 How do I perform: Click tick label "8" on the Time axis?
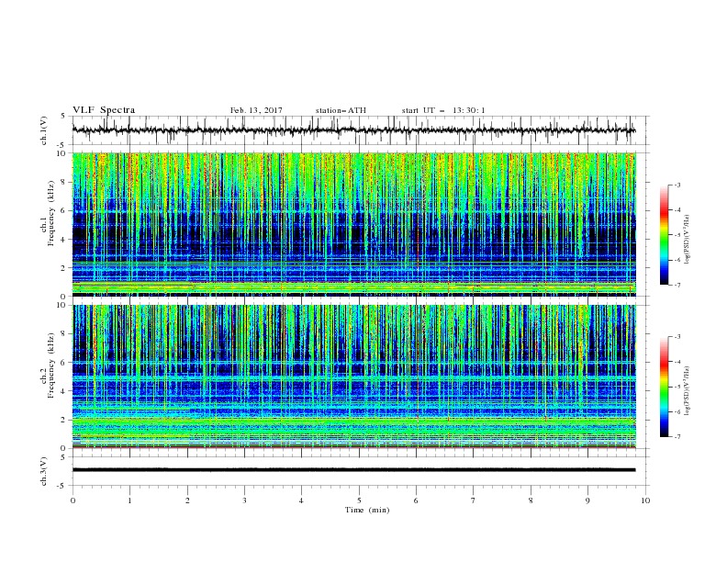coord(531,500)
